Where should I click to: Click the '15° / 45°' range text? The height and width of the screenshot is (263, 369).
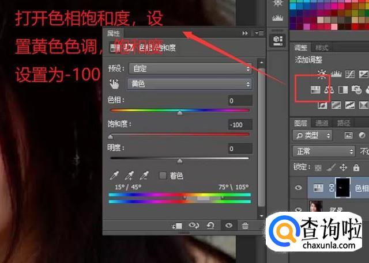pyautogui.click(x=128, y=187)
